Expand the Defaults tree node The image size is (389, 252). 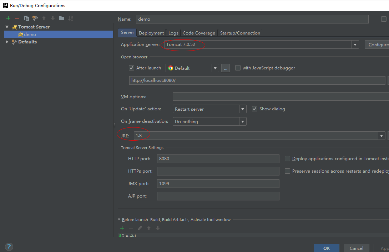[7, 42]
